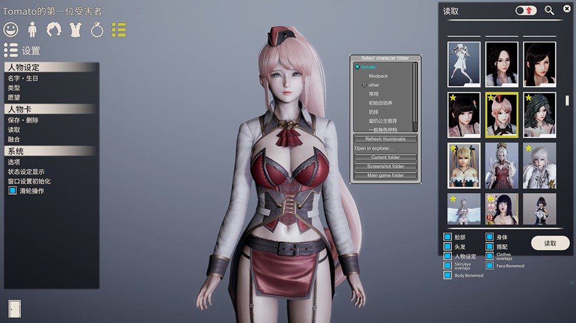Click the magnifier search icon in load panel
This screenshot has height=323, width=576.
point(549,10)
